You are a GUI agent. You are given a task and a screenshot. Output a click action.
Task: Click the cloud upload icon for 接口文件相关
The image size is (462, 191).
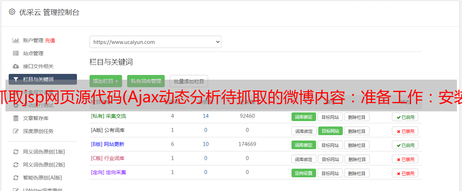[x=16, y=66]
